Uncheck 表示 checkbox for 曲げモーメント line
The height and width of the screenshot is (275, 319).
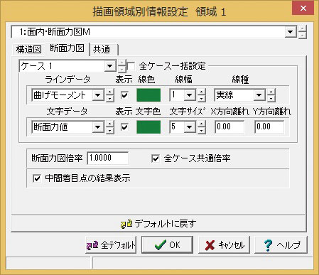(x=124, y=95)
